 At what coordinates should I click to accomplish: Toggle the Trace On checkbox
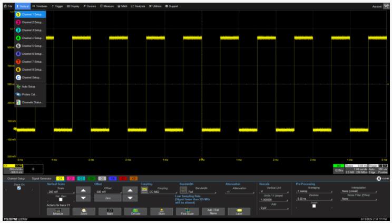(x=19, y=188)
